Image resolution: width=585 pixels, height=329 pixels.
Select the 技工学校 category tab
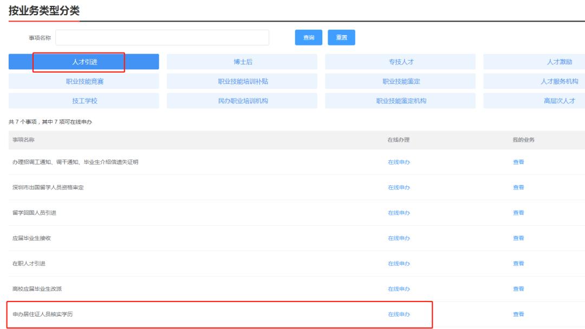tap(84, 101)
